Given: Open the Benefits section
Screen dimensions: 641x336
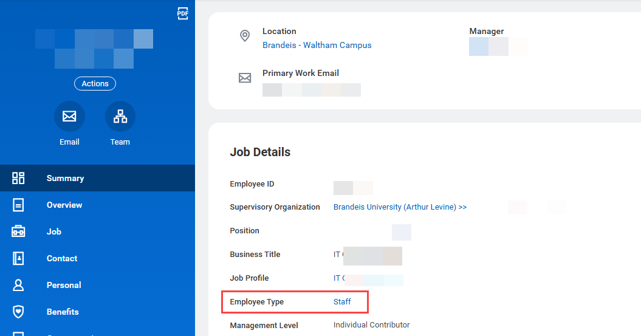Looking at the screenshot, I should pos(97,312).
